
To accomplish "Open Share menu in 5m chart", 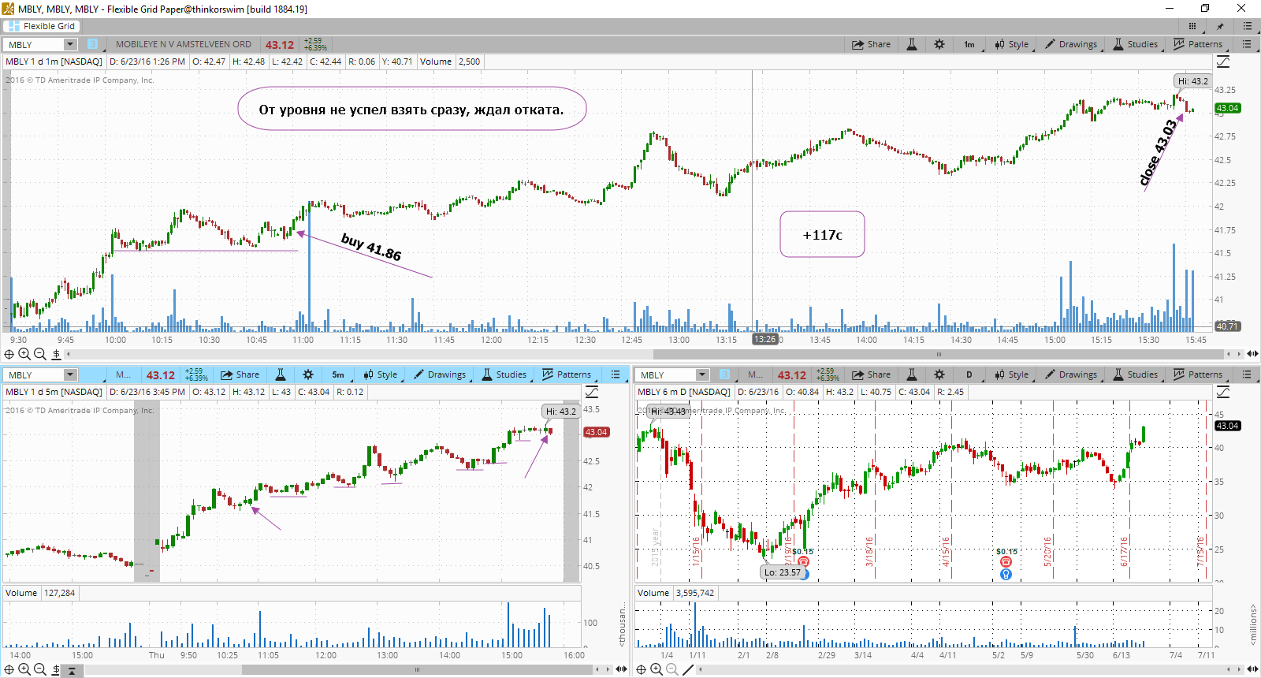I will click(240, 374).
